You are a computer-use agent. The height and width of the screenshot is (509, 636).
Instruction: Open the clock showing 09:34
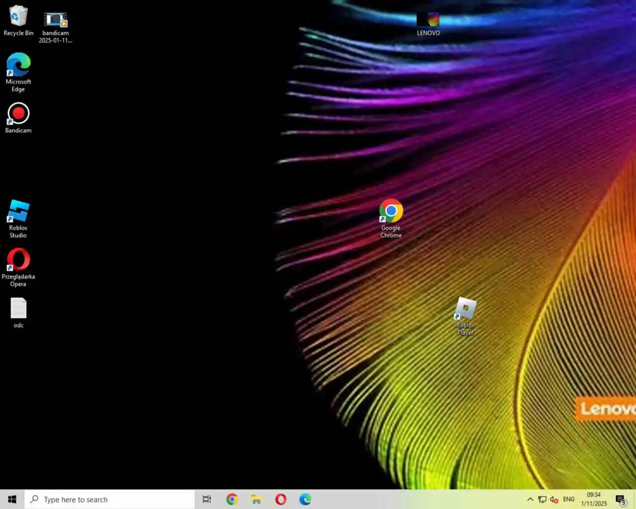(x=594, y=499)
